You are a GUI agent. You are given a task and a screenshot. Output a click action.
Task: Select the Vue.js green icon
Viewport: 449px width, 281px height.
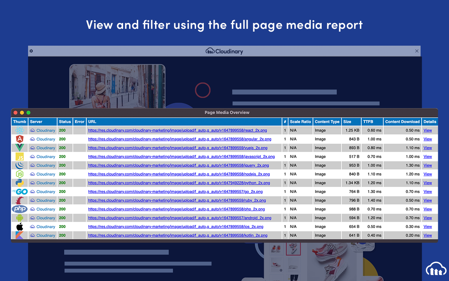click(20, 148)
